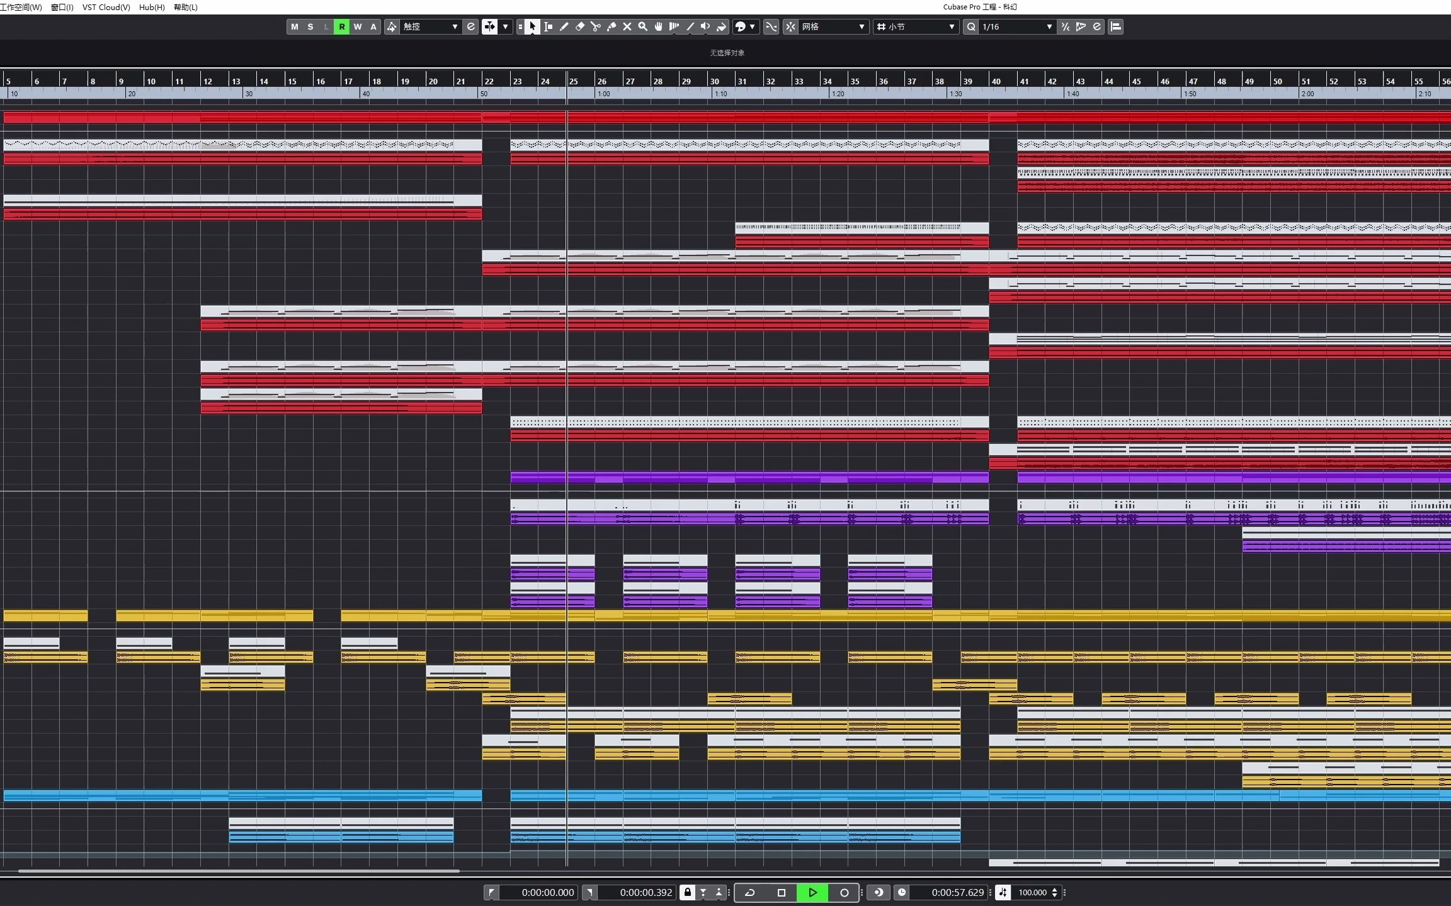Select the Zoom magnifier tool
The width and height of the screenshot is (1451, 906).
tap(643, 26)
